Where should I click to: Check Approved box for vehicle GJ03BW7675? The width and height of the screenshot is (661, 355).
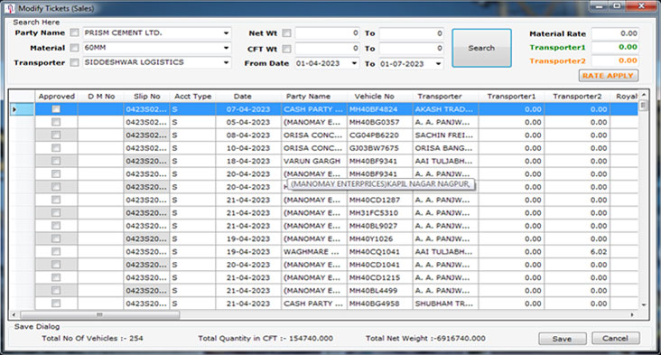point(56,148)
